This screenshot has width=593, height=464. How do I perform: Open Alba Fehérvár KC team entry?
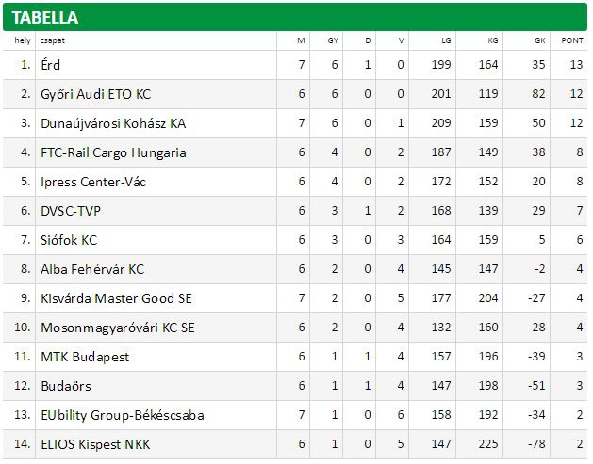92,269
